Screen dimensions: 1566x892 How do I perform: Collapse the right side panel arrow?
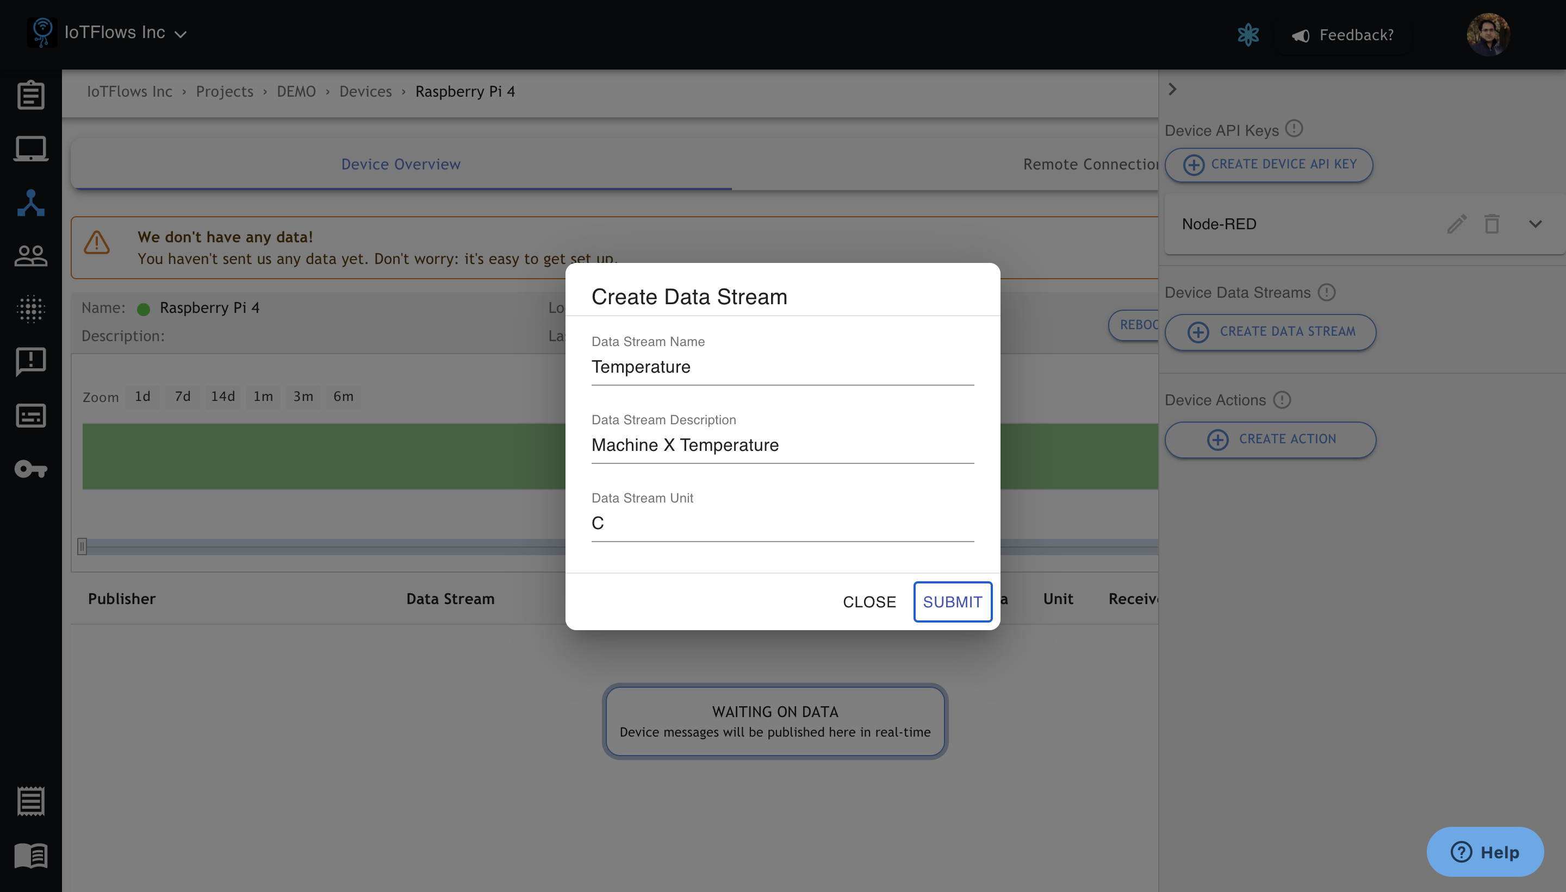pos(1172,90)
